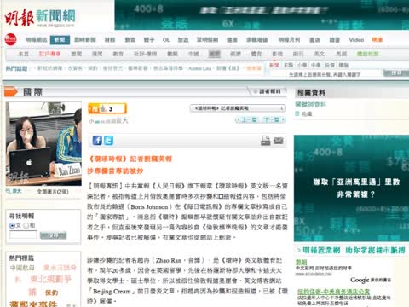409x307 pixels.
Task: Select the smallest font size 小
Action: (91, 121)
